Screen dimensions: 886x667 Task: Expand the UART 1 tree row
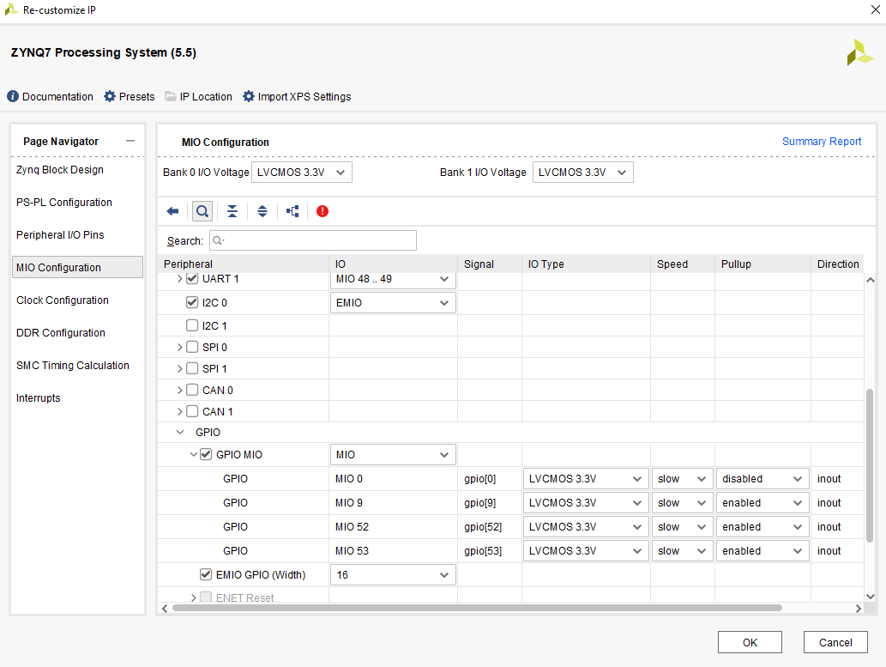click(179, 278)
